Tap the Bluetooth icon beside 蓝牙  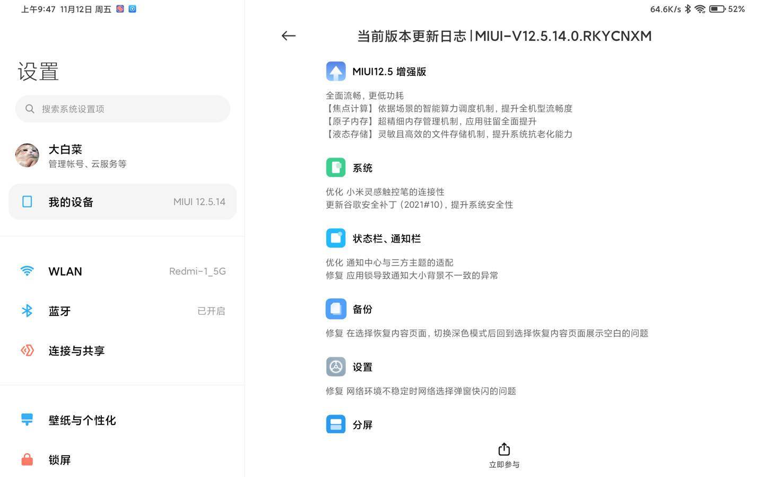tap(27, 311)
